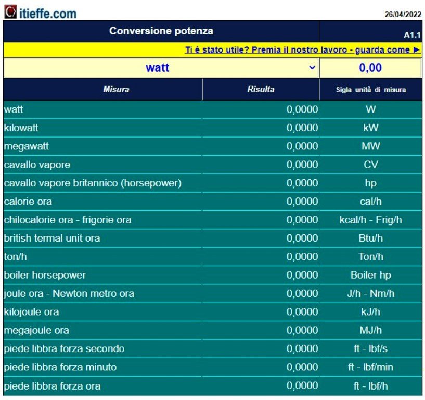Click the 'cal/h' unit symbol
The image size is (425, 400).
pyautogui.click(x=371, y=202)
